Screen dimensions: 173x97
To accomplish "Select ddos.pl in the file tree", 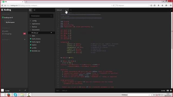I will click(x=36, y=33).
